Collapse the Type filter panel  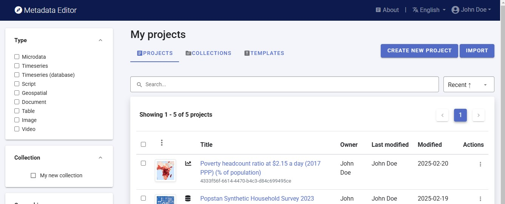click(x=100, y=40)
